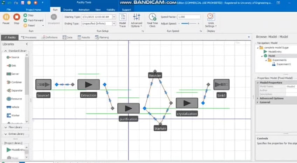Select ModelEntity in Project Library
Viewport: 297px width, 163px height.
pos(16,150)
